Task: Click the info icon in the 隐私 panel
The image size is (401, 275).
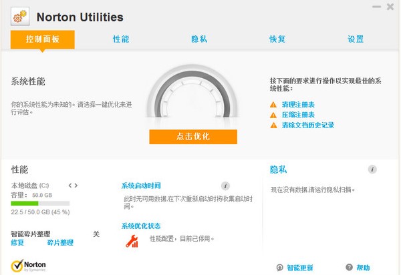Action: (x=372, y=170)
